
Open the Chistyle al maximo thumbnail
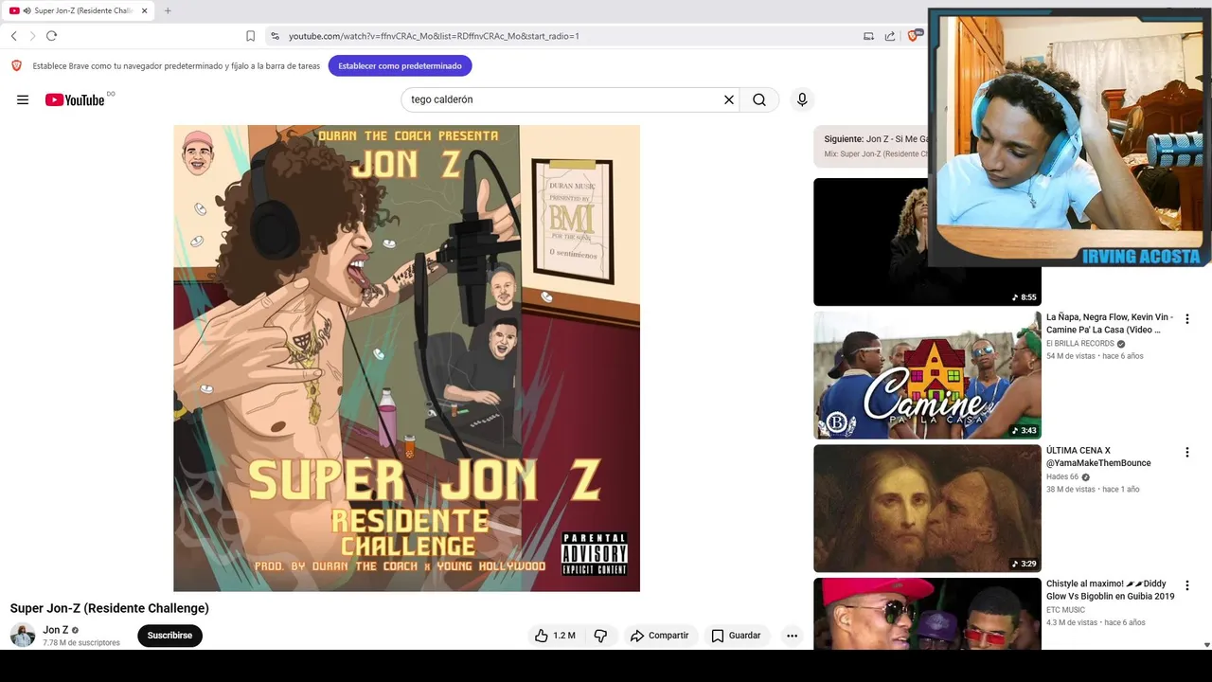tap(927, 614)
